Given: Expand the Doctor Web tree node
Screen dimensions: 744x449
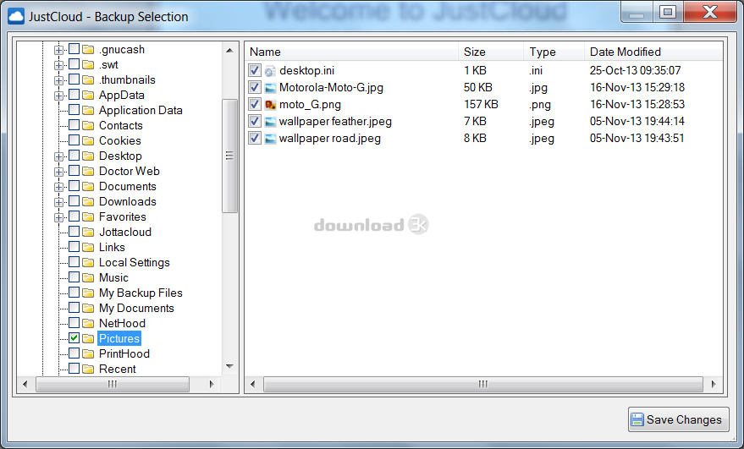Looking at the screenshot, I should point(58,171).
